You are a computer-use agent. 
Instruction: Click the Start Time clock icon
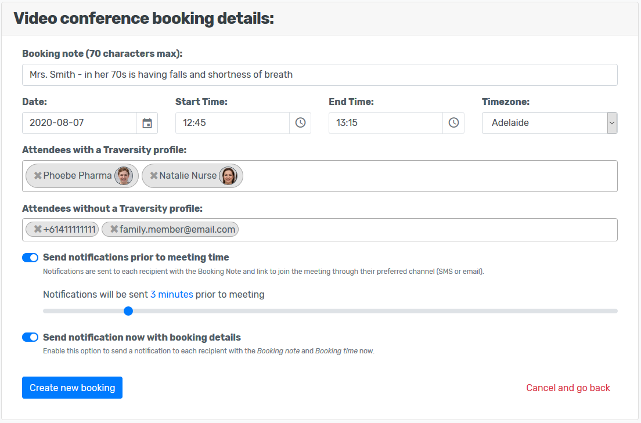point(300,123)
